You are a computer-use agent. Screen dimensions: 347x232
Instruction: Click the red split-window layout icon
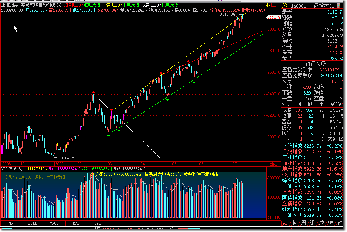click(x=273, y=5)
